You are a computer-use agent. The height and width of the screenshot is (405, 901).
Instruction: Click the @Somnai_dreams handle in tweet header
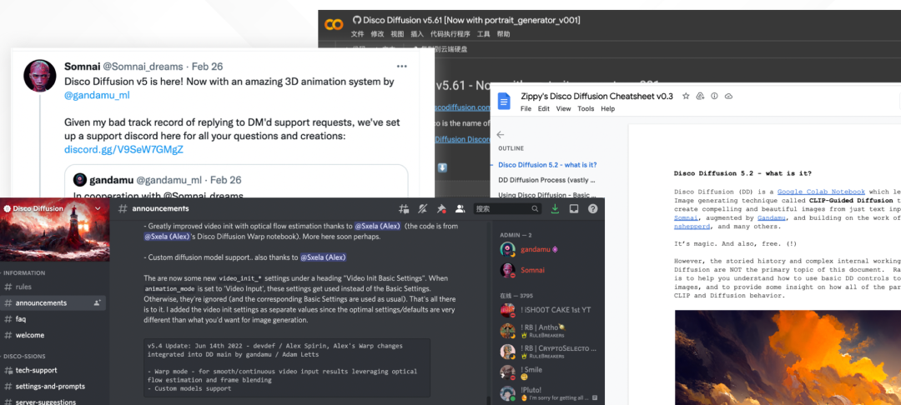[143, 67]
